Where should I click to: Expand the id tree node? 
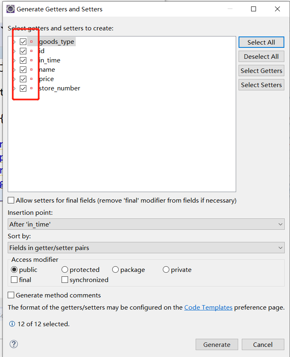[x=14, y=51]
